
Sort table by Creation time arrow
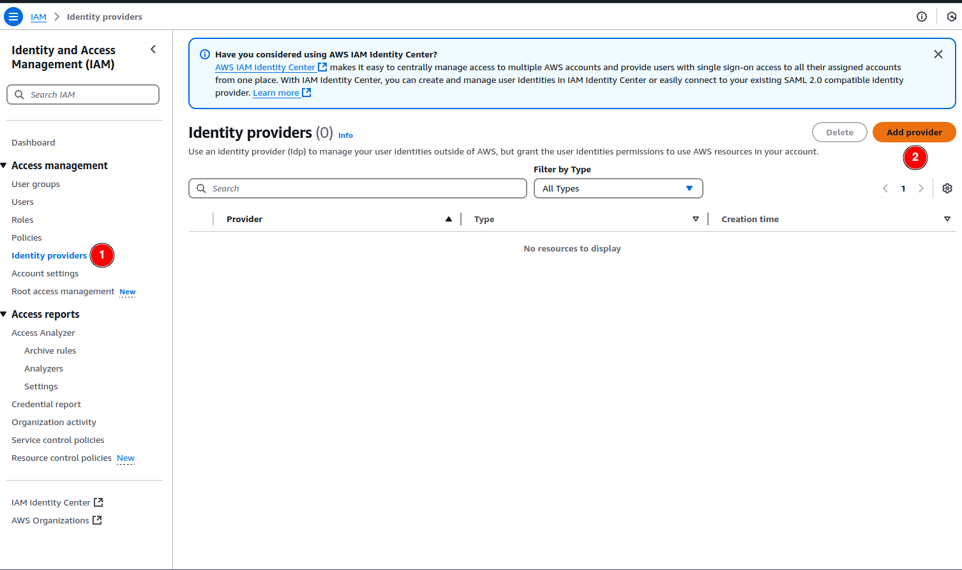[x=947, y=219]
